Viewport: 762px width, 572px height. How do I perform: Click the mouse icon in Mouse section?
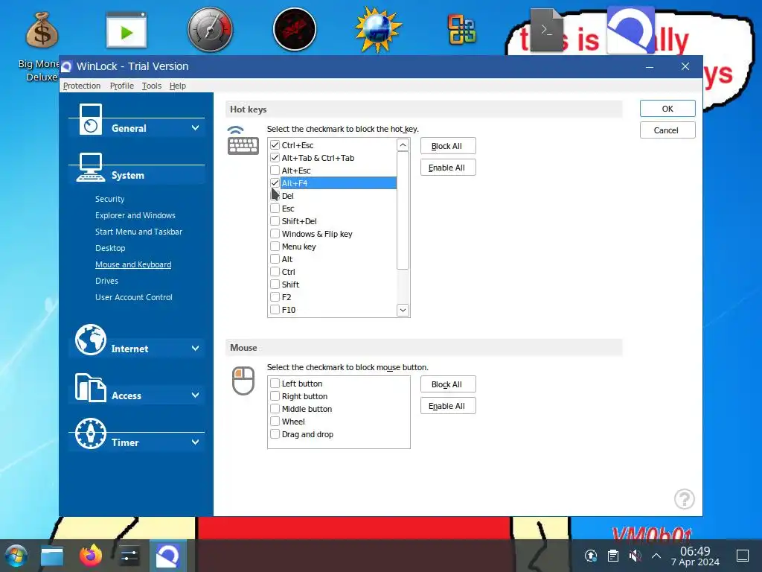pos(243,381)
